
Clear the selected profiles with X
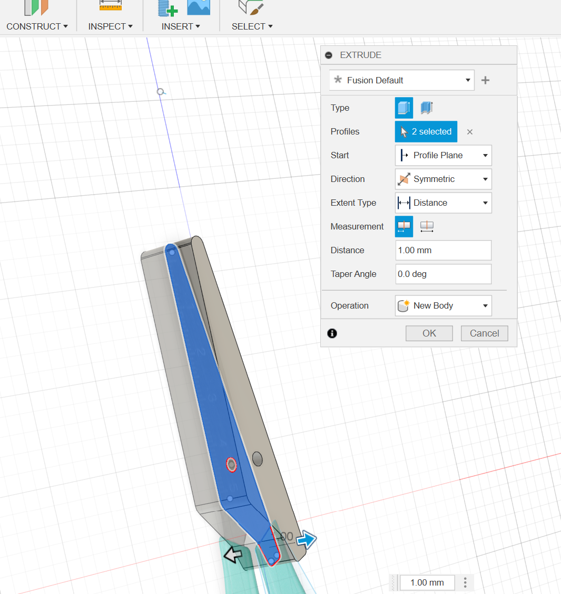470,132
